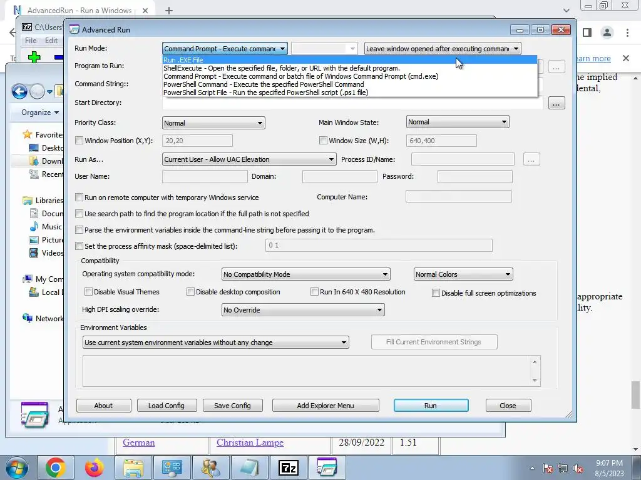Click the Save Config button
Image resolution: width=641 pixels, height=480 pixels.
pyautogui.click(x=232, y=406)
